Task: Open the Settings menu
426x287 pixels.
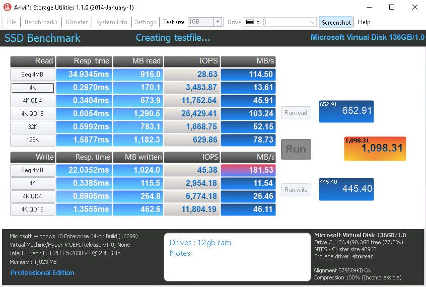Action: click(146, 22)
